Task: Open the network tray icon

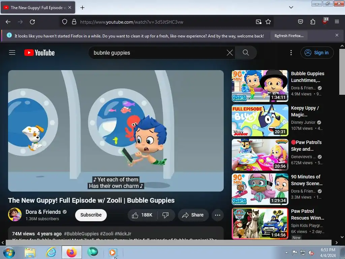Action: click(x=303, y=253)
